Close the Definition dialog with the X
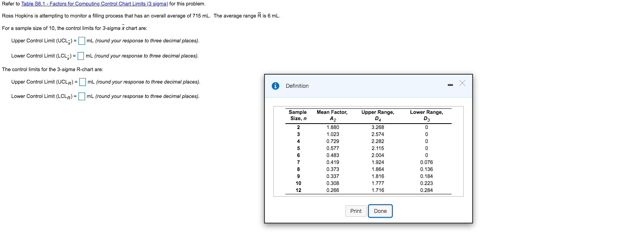 click(462, 83)
